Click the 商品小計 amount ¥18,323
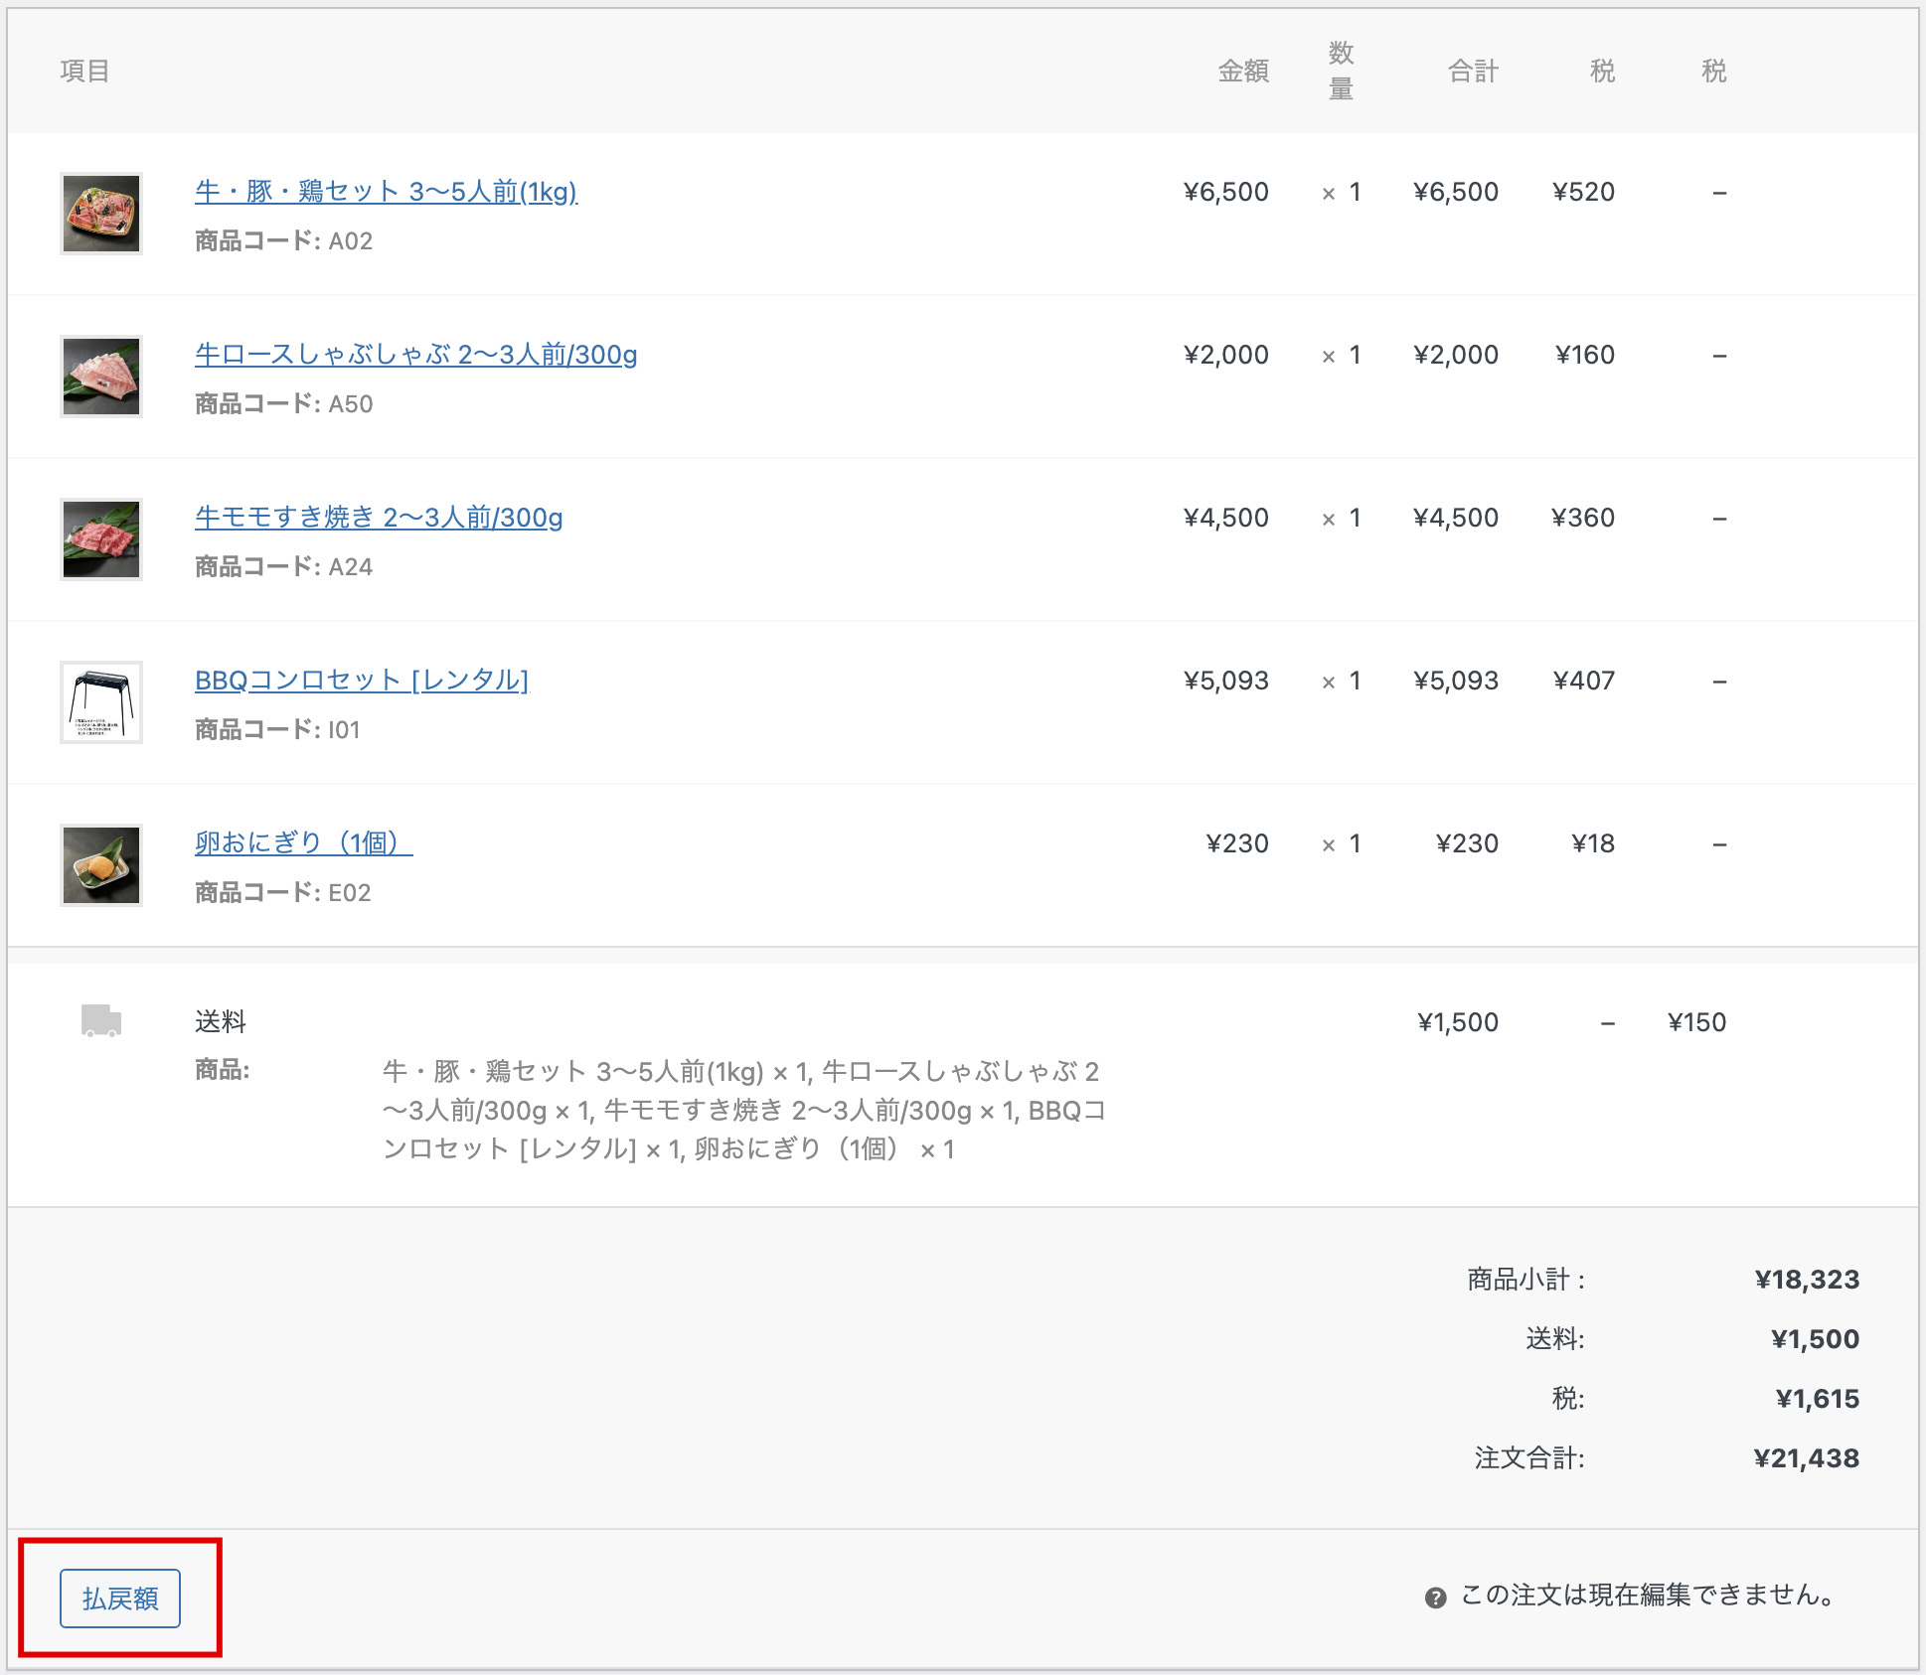Screen dimensions: 1926x1675 1806,1280
